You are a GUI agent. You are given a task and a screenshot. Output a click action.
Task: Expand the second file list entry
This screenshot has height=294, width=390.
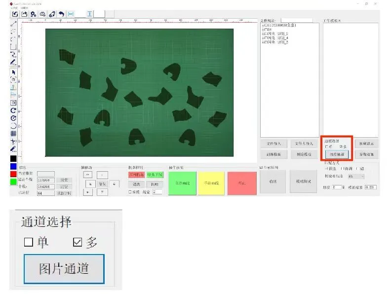(263, 30)
